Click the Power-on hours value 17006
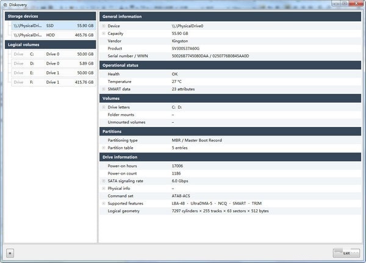Screen dimensions: 366x263 coord(178,166)
